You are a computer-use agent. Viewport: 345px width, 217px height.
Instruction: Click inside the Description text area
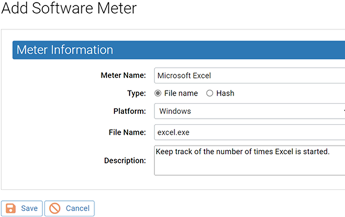250,160
